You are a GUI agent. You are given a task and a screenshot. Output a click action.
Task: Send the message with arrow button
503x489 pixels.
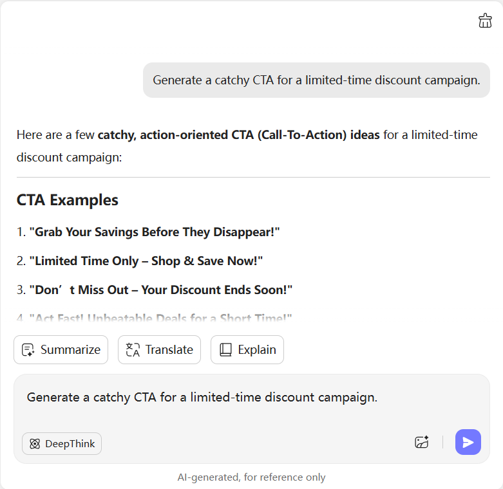[x=468, y=442]
